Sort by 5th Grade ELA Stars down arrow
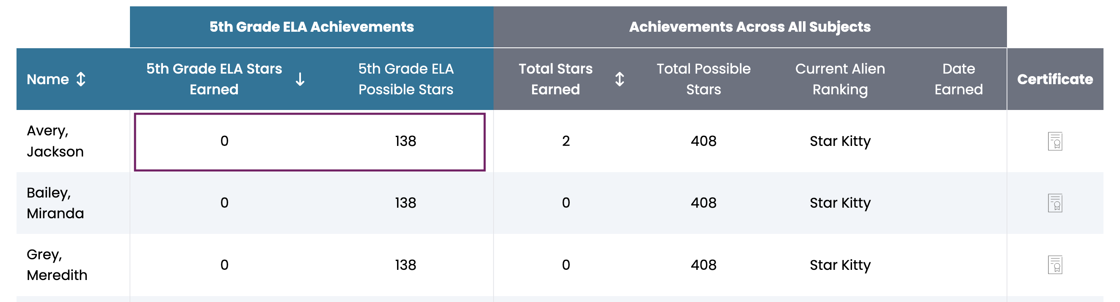Screen dimensions: 1120x302 pyautogui.click(x=300, y=79)
